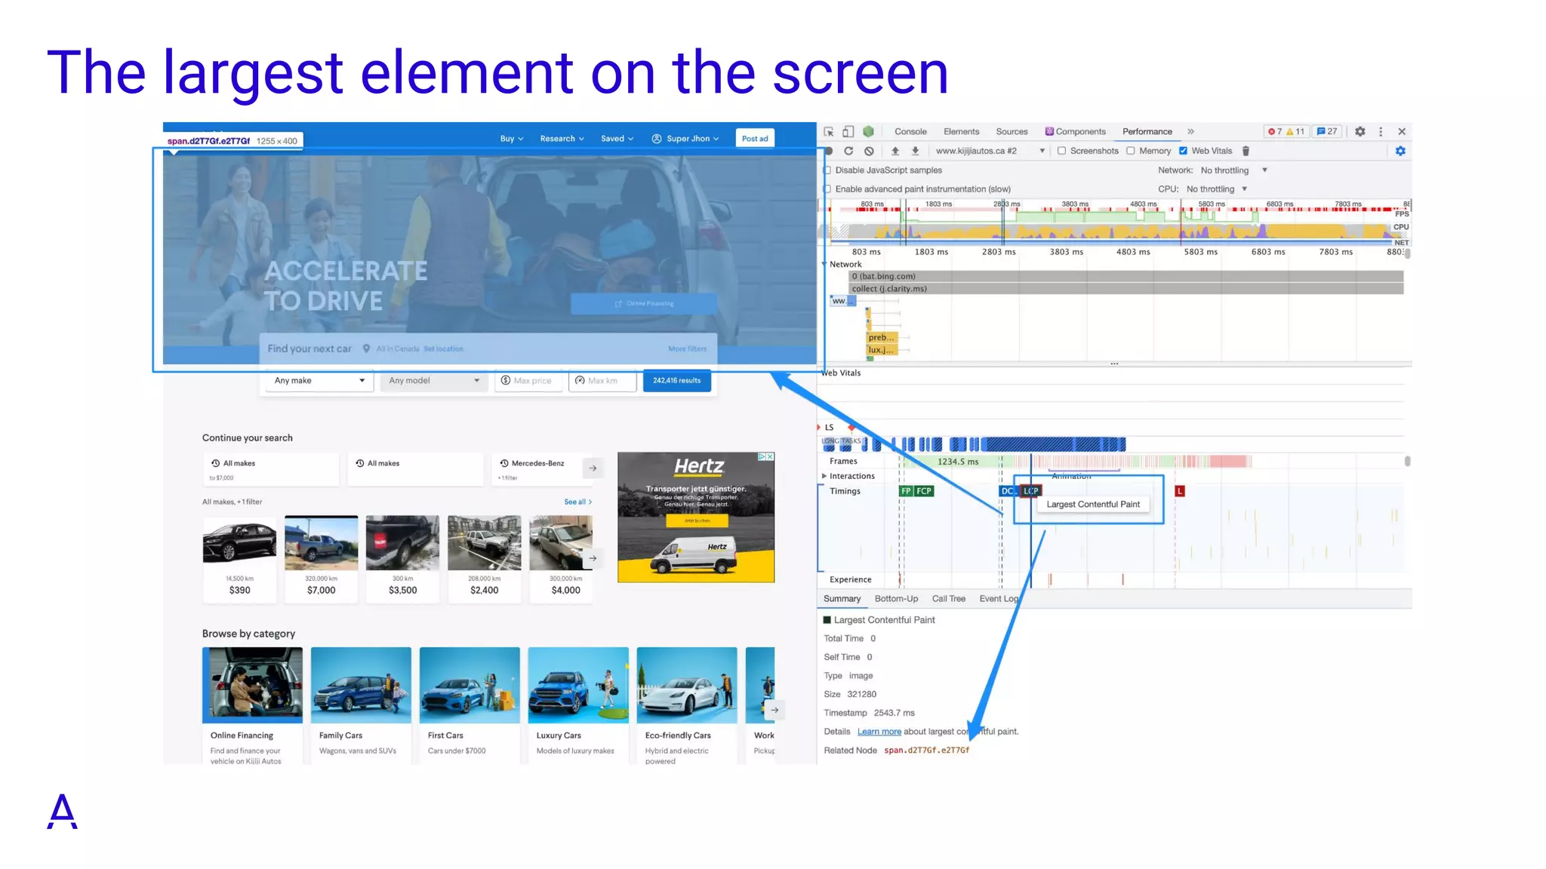Open the DevTools three-dot menu
Screen dimensions: 1546x869
pyautogui.click(x=1381, y=131)
